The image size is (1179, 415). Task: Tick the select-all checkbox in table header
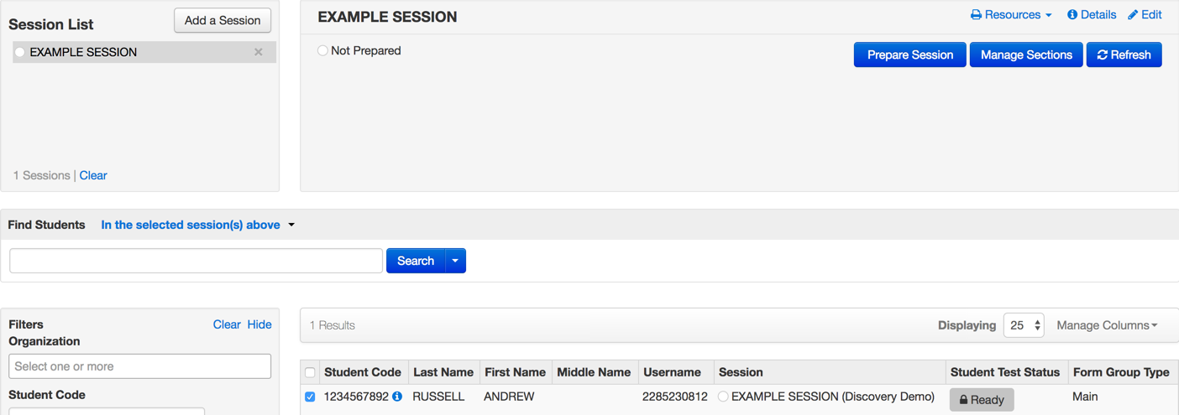pyautogui.click(x=310, y=372)
